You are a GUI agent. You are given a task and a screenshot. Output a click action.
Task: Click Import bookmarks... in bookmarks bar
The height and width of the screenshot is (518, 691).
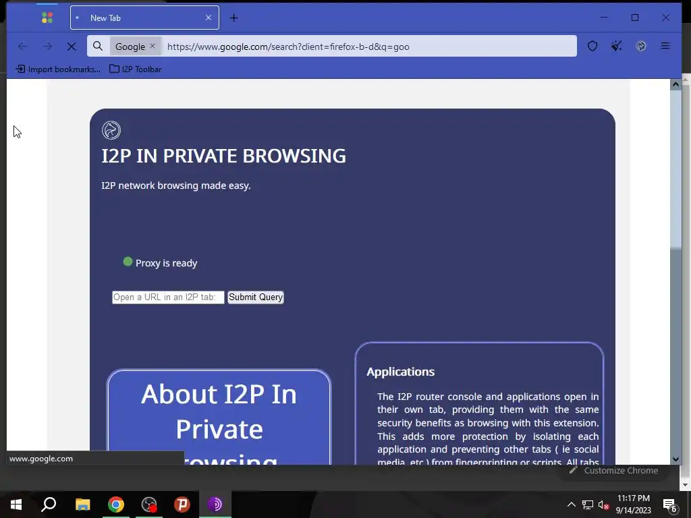58,69
